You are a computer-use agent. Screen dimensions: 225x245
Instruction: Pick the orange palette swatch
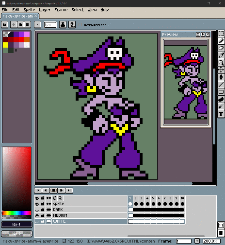pyautogui.click(x=27, y=39)
